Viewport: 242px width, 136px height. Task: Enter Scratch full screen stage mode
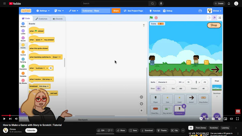click(220, 18)
